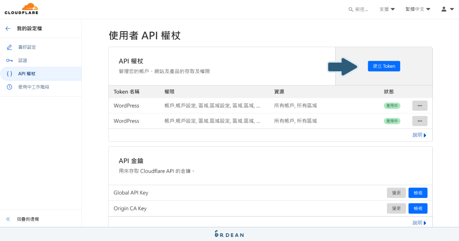The image size is (459, 241).
Task: Click the 管理您的帳戶、網站及產品的存取及權限 description
Action: 164,71
